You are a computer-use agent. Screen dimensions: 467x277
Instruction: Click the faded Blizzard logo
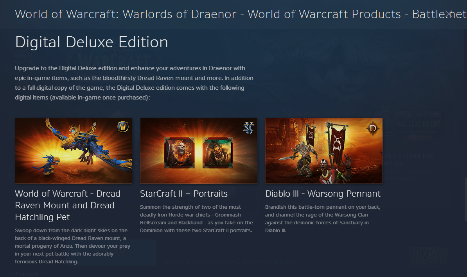coord(428,256)
